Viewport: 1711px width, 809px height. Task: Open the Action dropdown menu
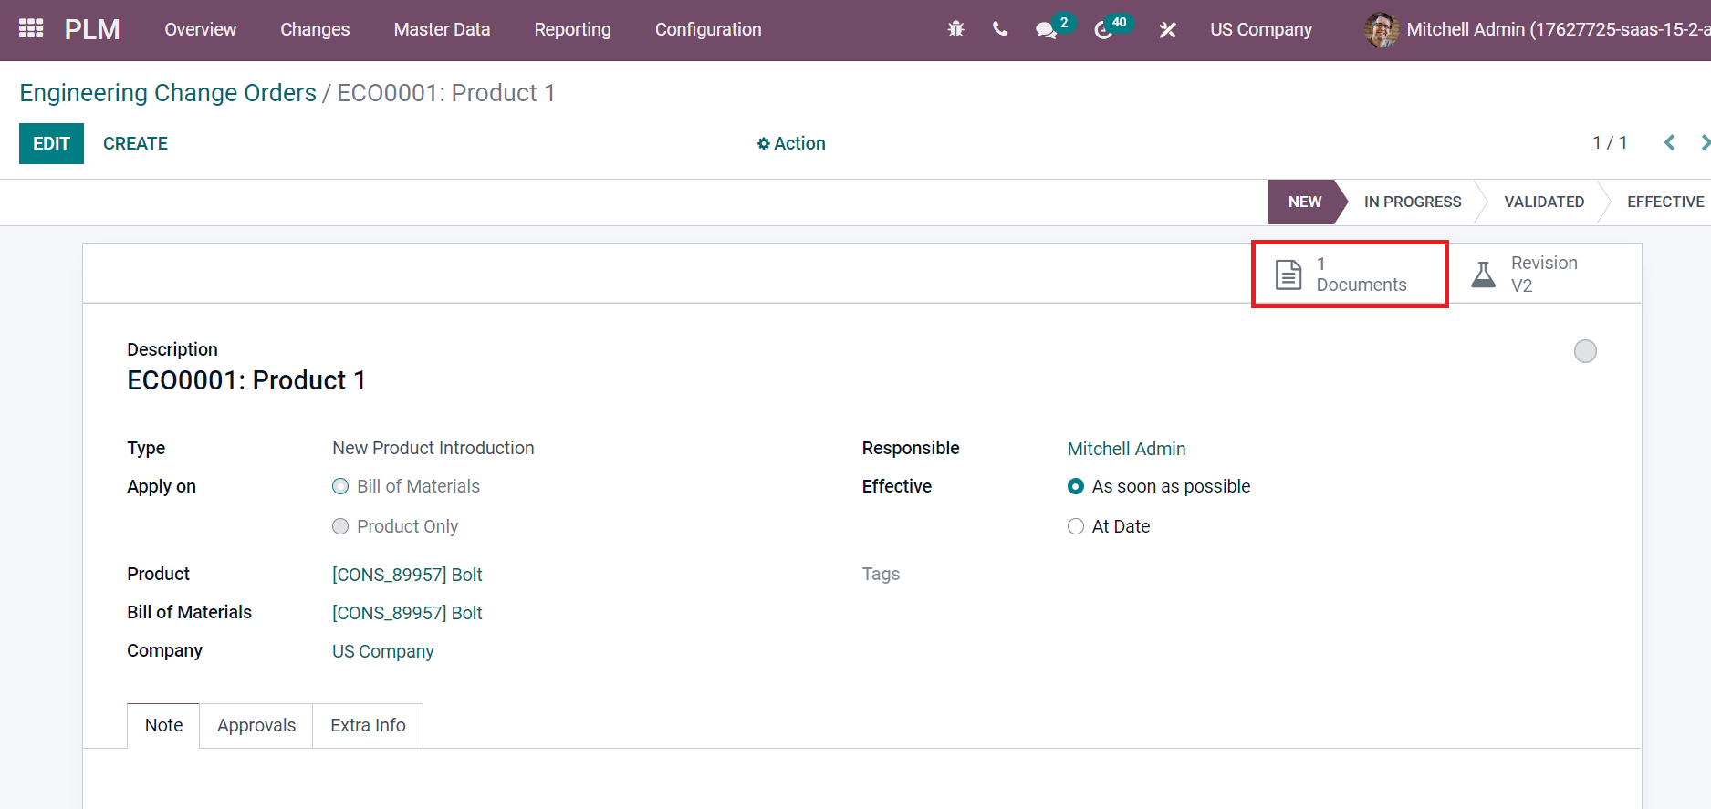pos(791,143)
